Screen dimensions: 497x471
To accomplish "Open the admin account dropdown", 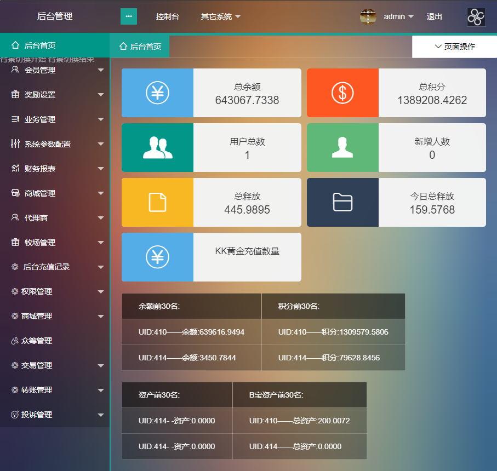I will 398,16.
